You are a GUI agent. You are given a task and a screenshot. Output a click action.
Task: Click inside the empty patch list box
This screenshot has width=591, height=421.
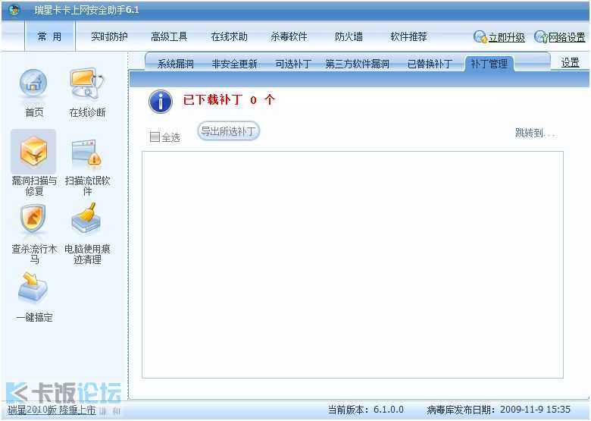(352, 265)
